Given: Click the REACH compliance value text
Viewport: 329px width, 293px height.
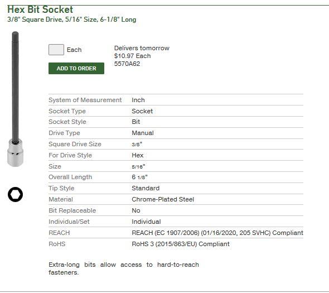Looking at the screenshot, I should click(217, 233).
